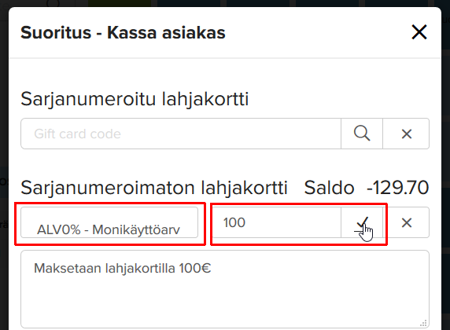The height and width of the screenshot is (330, 450).
Task: Click the Sarjanumeroimaton lahjakortti heading
Action: pos(154,188)
